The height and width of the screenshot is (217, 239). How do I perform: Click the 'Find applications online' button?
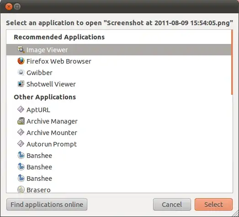coord(47,205)
